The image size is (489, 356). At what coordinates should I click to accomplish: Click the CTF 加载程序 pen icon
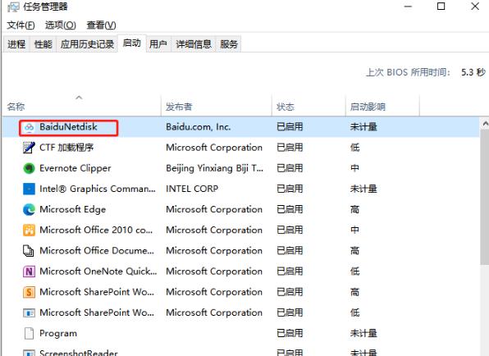click(29, 148)
